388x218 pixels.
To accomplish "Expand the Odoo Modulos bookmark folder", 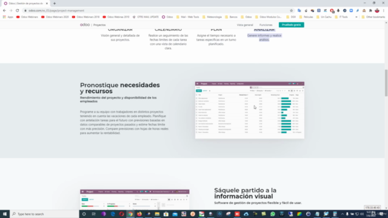I will [268, 17].
